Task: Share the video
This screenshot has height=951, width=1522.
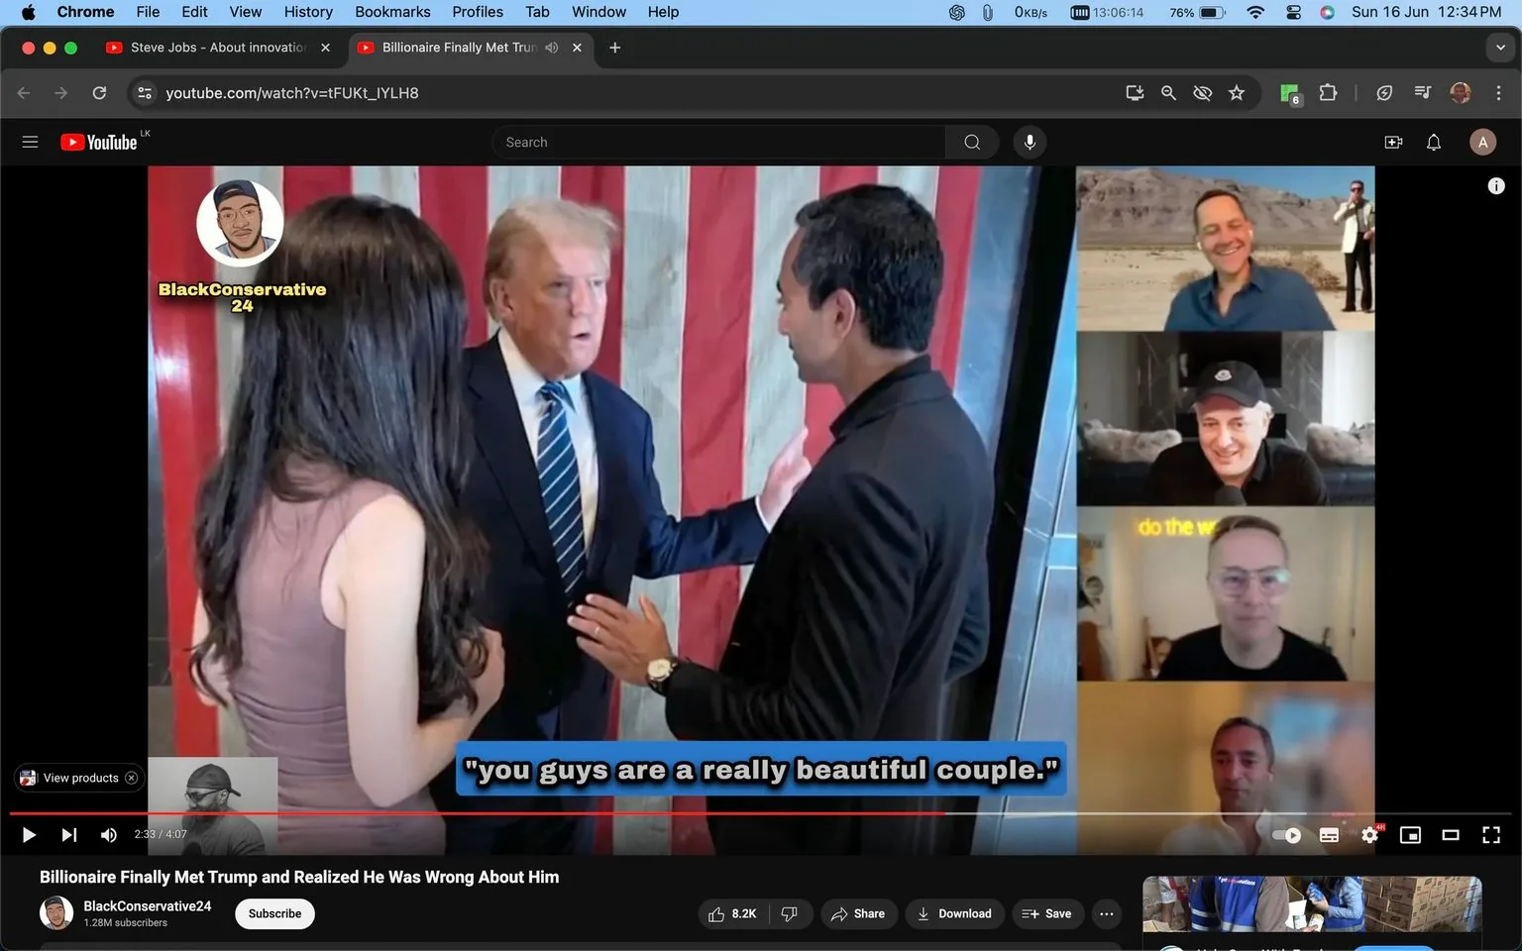Action: 858,913
